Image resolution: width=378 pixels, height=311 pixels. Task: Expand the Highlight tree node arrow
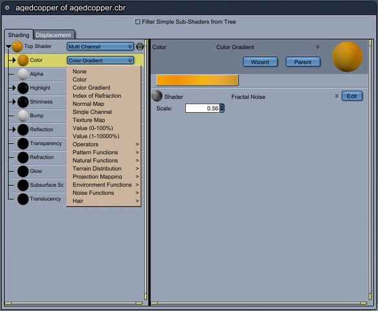14,88
